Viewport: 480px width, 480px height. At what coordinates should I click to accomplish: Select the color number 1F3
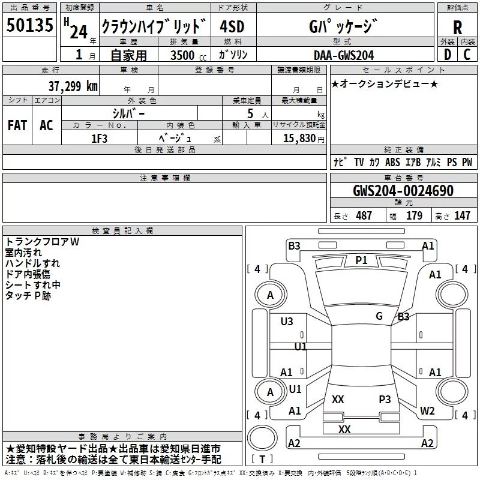(99, 139)
